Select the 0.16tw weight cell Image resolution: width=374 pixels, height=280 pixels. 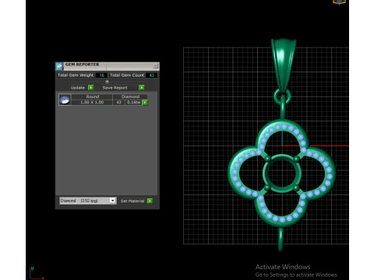tap(133, 103)
